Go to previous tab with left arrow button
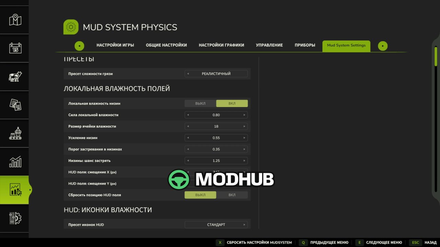 point(79,46)
